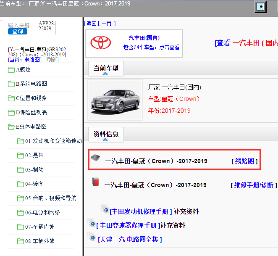Click the folder icon beside 04-转向
Screen dimensions: 278x256
[x=21, y=184]
